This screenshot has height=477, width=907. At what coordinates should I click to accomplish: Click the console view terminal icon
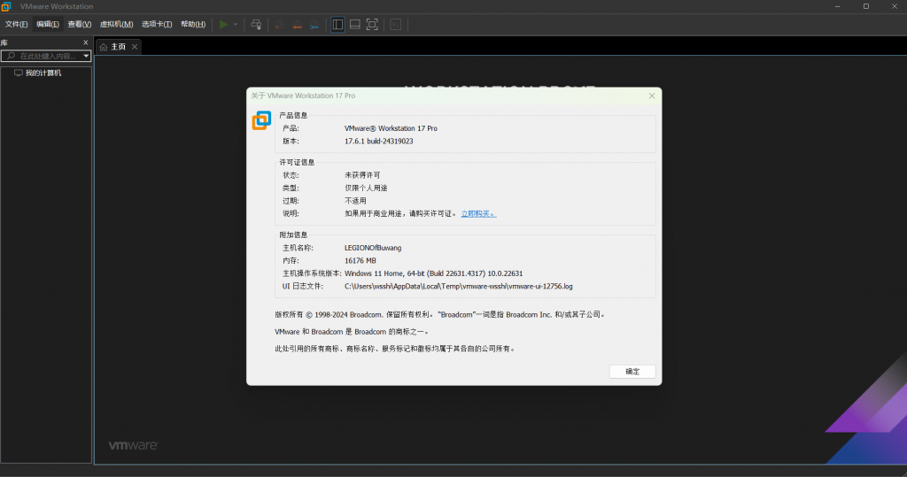pyautogui.click(x=396, y=24)
